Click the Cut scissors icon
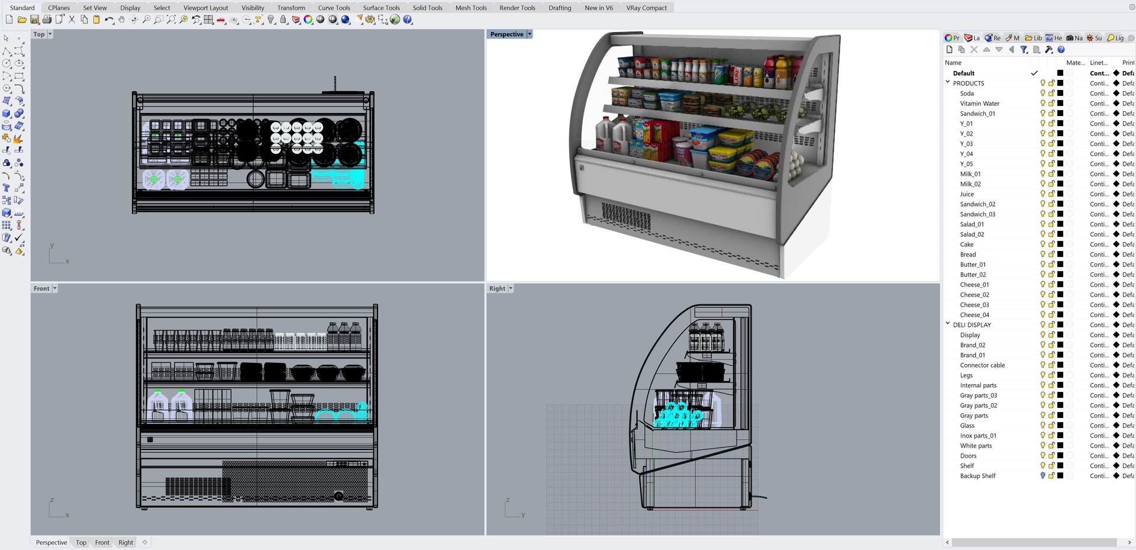 pyautogui.click(x=72, y=20)
